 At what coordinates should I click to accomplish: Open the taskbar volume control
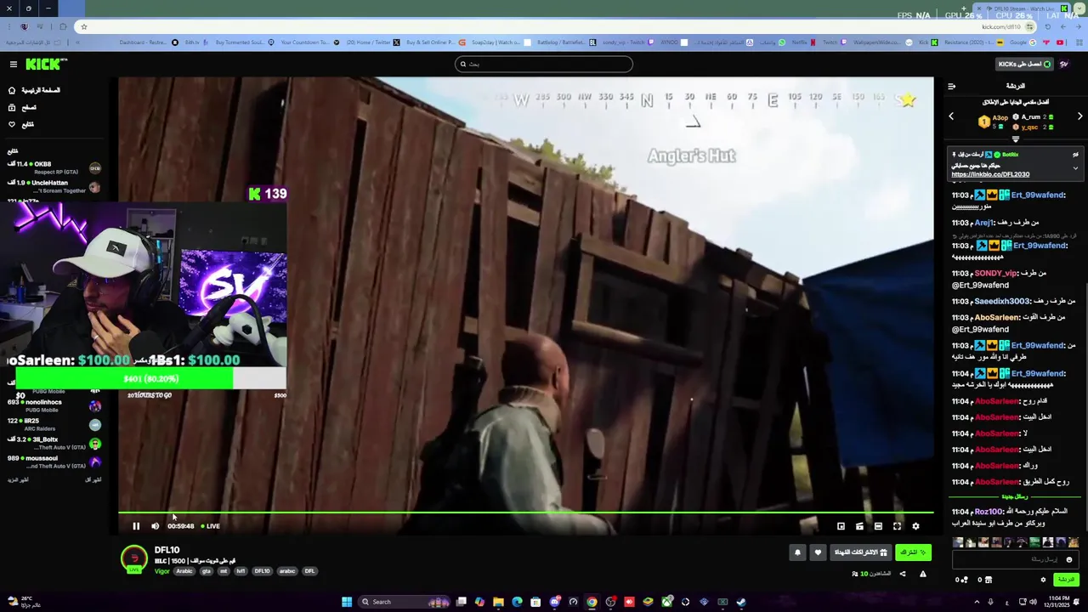click(x=1033, y=602)
